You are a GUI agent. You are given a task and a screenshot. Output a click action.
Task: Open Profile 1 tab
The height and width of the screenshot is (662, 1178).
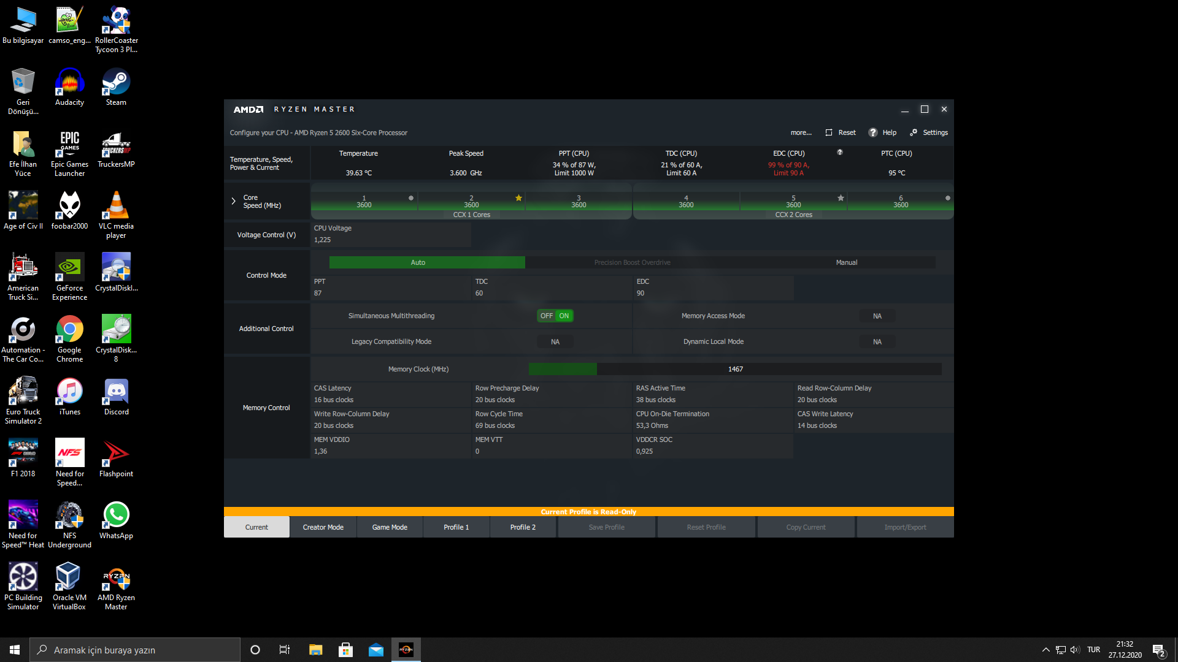coord(456,527)
